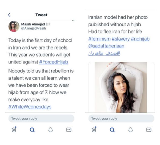
Task: Open the #feminism hashtag
Action: (x=99, y=39)
